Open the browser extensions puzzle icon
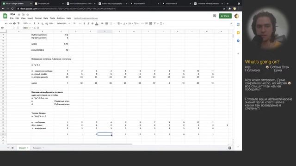The width and height of the screenshot is (296, 166). coord(229,9)
